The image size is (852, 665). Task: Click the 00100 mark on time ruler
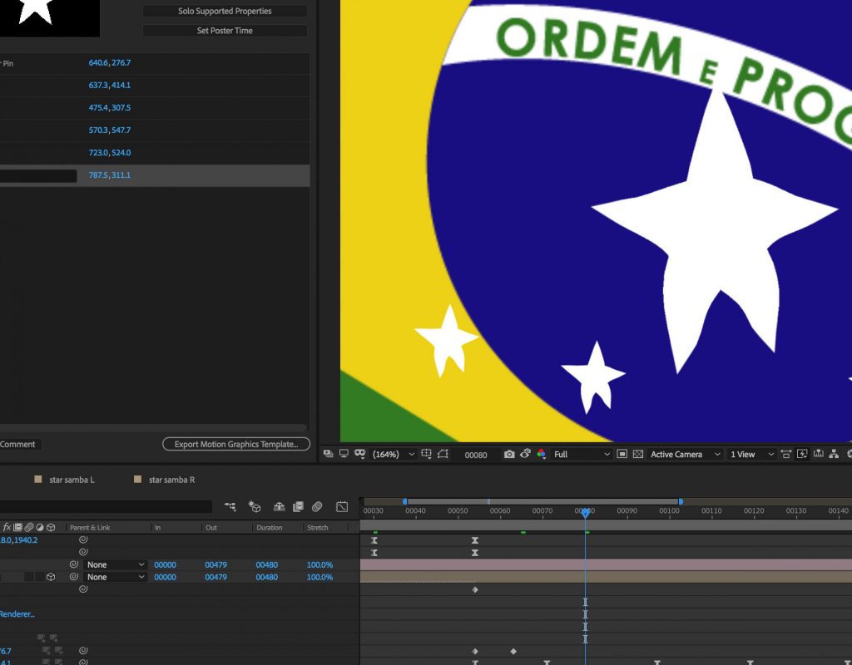pos(669,511)
